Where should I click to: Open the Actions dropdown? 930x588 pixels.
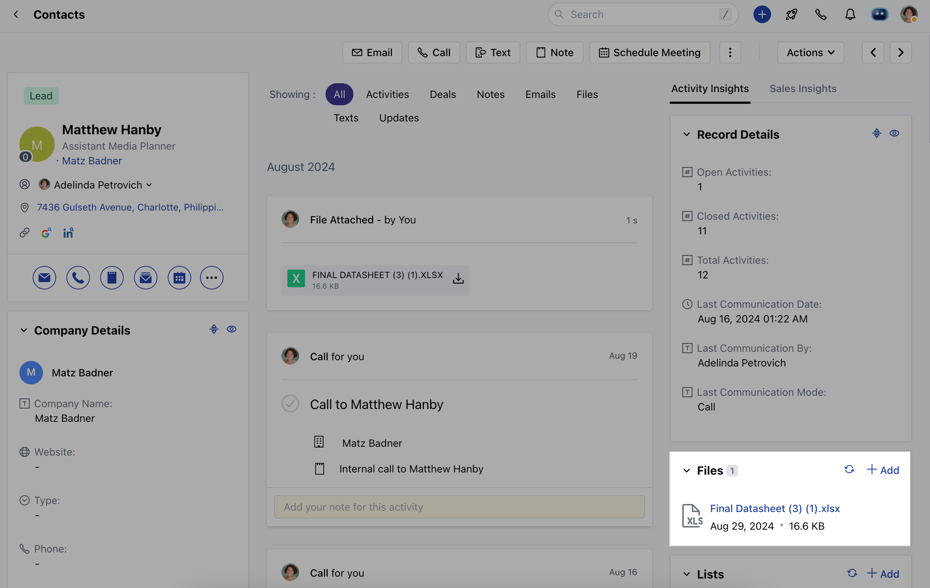(811, 52)
